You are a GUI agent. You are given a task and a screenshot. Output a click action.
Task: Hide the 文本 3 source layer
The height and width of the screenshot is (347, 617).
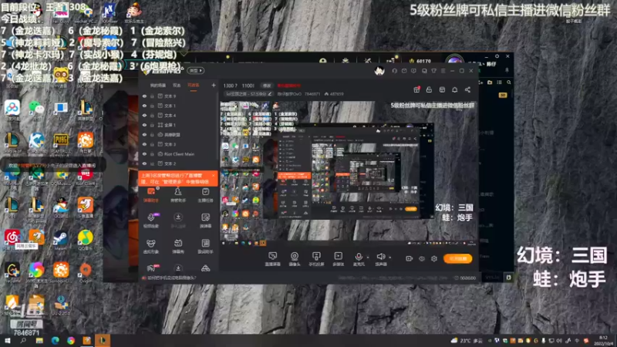click(144, 144)
